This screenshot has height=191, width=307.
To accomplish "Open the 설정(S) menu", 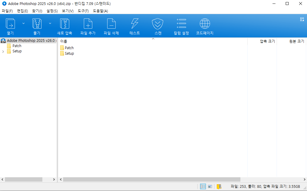I will click(x=52, y=11).
